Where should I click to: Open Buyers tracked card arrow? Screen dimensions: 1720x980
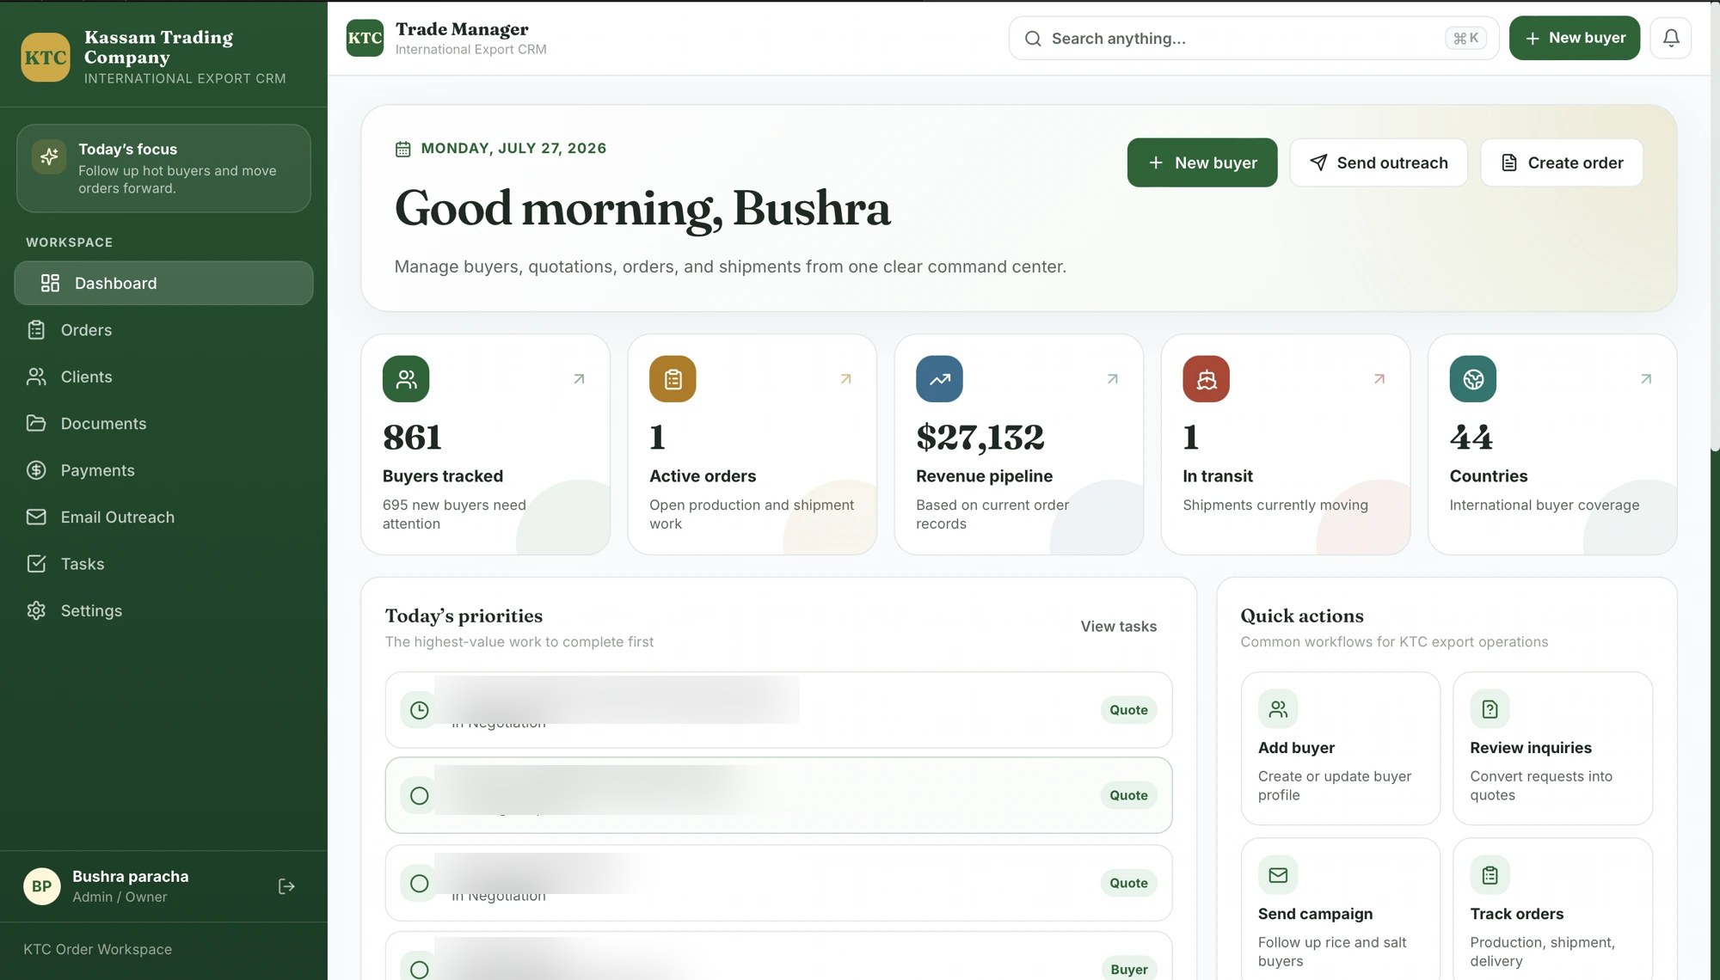(579, 379)
